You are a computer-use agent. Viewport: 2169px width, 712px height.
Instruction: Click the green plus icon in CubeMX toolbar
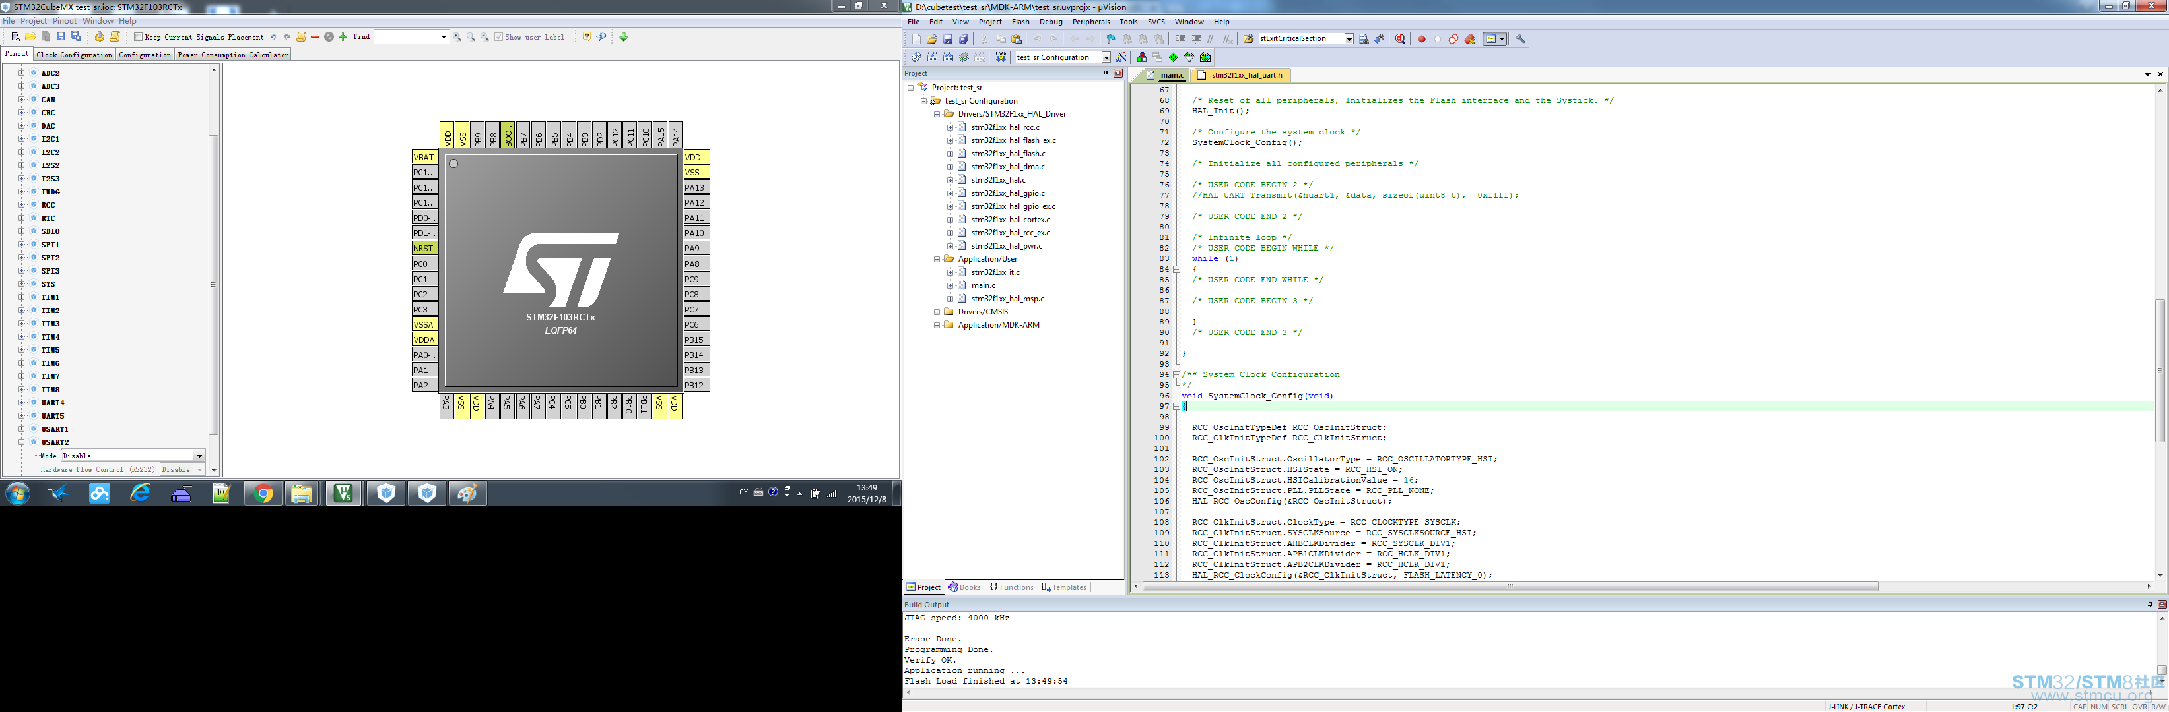pos(343,37)
